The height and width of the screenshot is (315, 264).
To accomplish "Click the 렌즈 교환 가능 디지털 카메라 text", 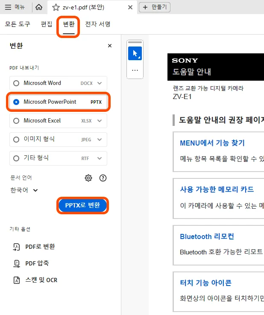I will point(208,88).
